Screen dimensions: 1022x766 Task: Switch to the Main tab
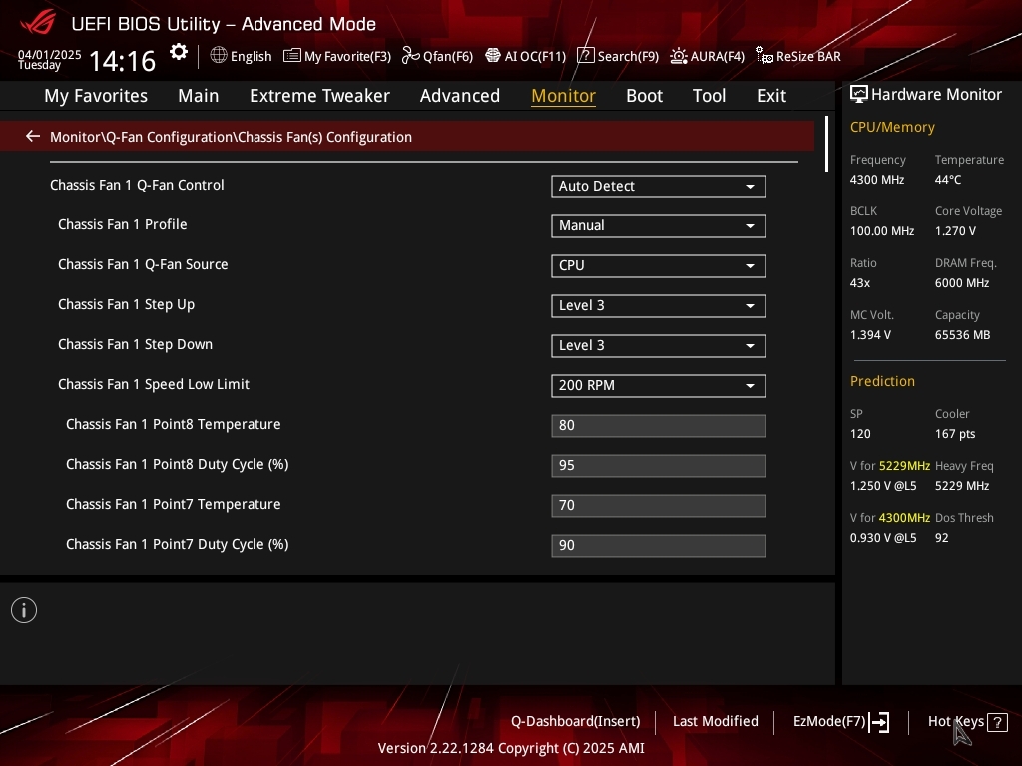point(199,96)
